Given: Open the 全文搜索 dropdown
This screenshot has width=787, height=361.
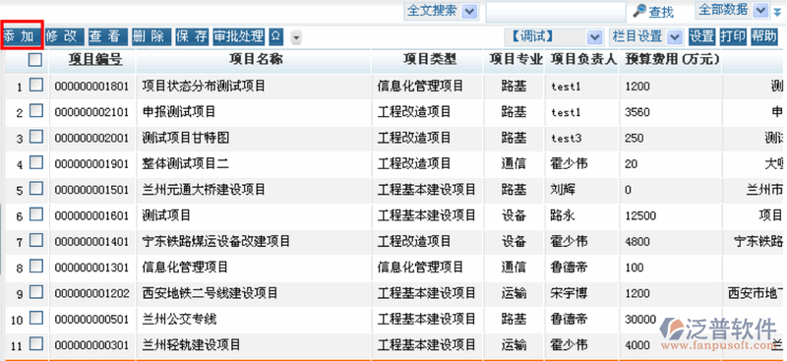Looking at the screenshot, I should click(441, 11).
